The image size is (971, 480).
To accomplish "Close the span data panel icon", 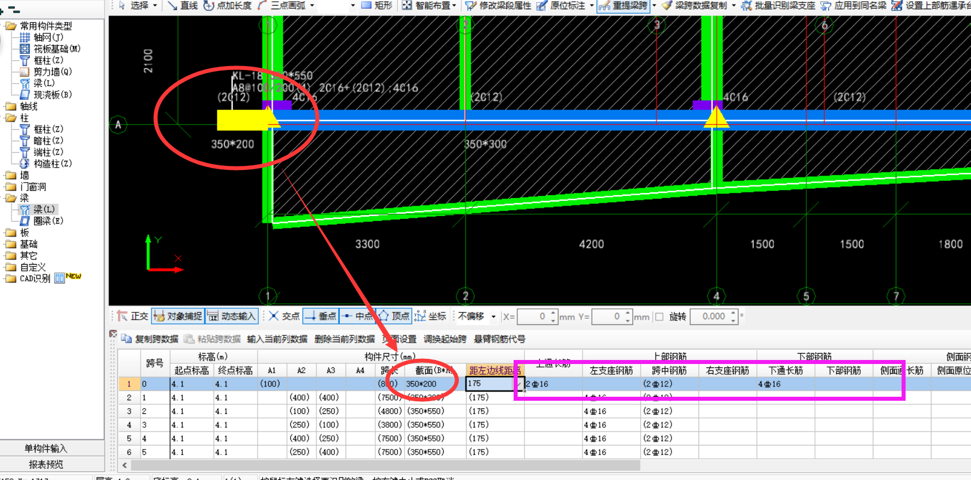I will [113, 334].
